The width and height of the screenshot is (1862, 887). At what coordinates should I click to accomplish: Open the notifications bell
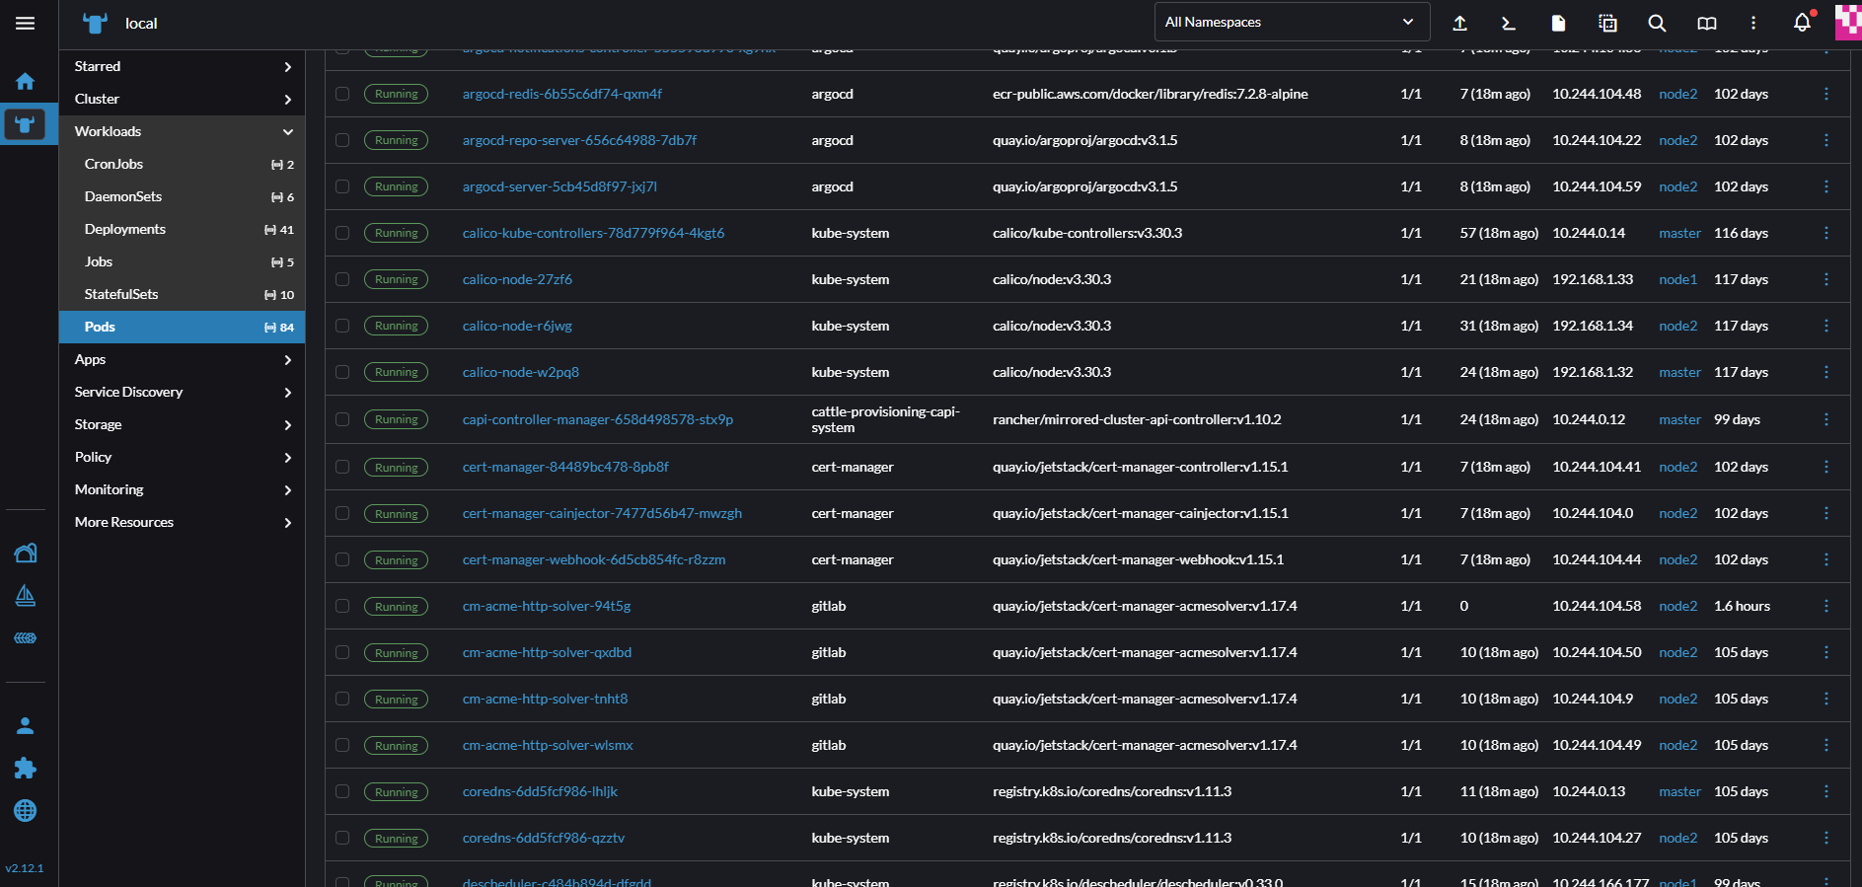tap(1802, 23)
